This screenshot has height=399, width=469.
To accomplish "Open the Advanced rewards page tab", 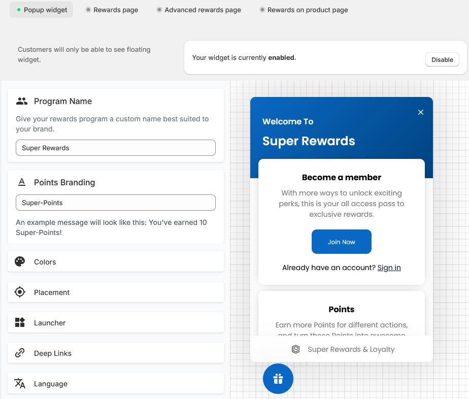I will [x=199, y=10].
